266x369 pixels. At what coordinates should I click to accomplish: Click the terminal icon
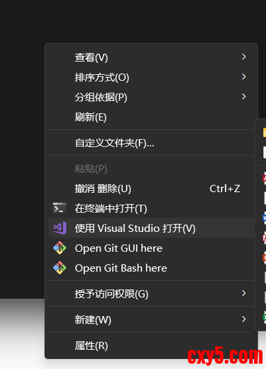[60, 208]
